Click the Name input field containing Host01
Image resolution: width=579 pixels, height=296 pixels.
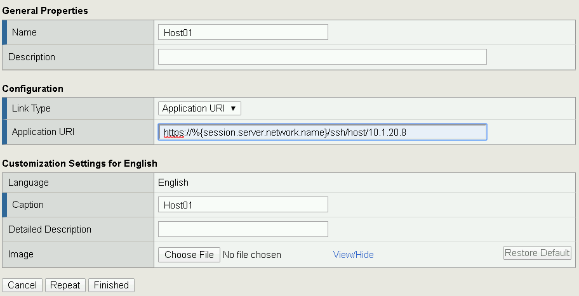click(x=243, y=32)
